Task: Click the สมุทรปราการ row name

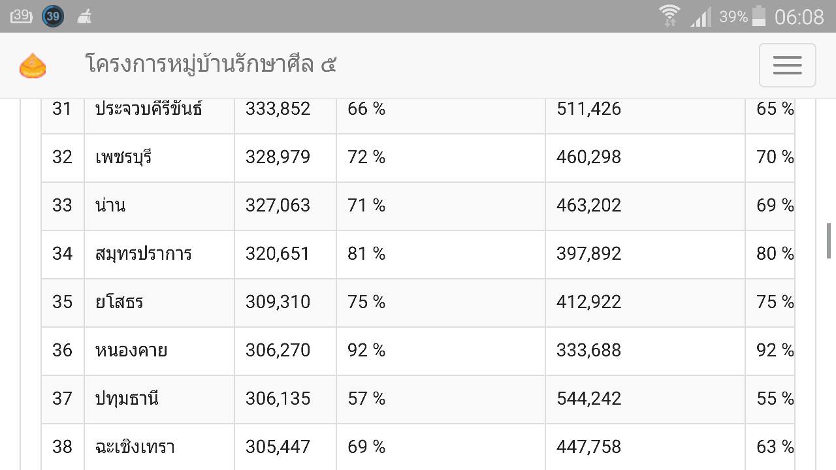Action: (144, 253)
